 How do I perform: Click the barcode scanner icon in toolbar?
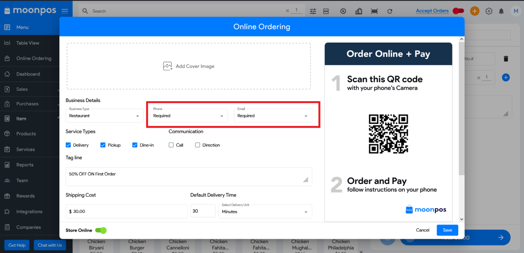click(374, 11)
